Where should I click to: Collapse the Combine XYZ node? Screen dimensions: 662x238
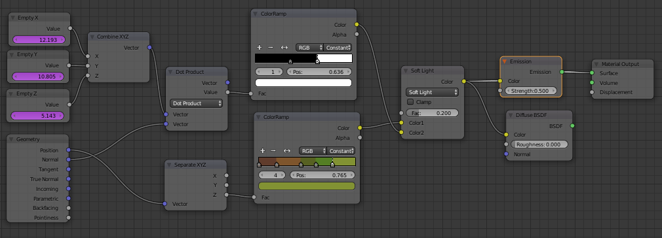click(x=92, y=37)
